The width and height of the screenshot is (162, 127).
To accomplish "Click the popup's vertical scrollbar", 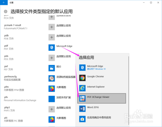I will click(x=129, y=90).
